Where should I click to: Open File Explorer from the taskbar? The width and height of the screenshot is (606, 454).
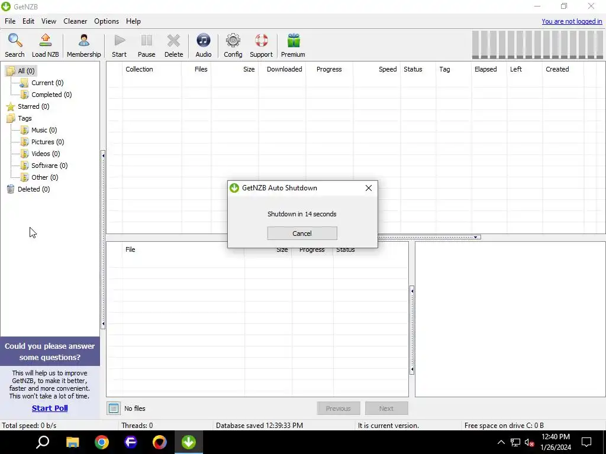point(72,442)
